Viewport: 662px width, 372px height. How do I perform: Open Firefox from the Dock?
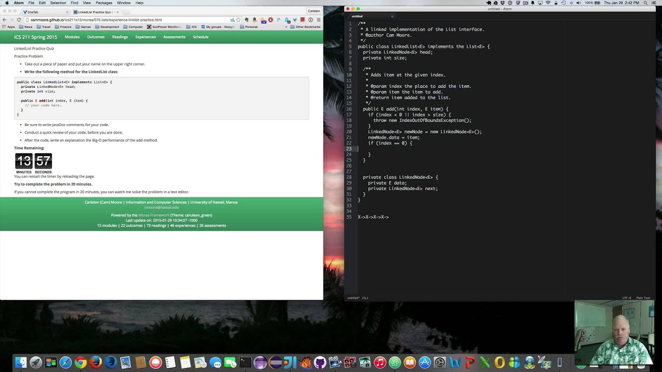(96, 363)
